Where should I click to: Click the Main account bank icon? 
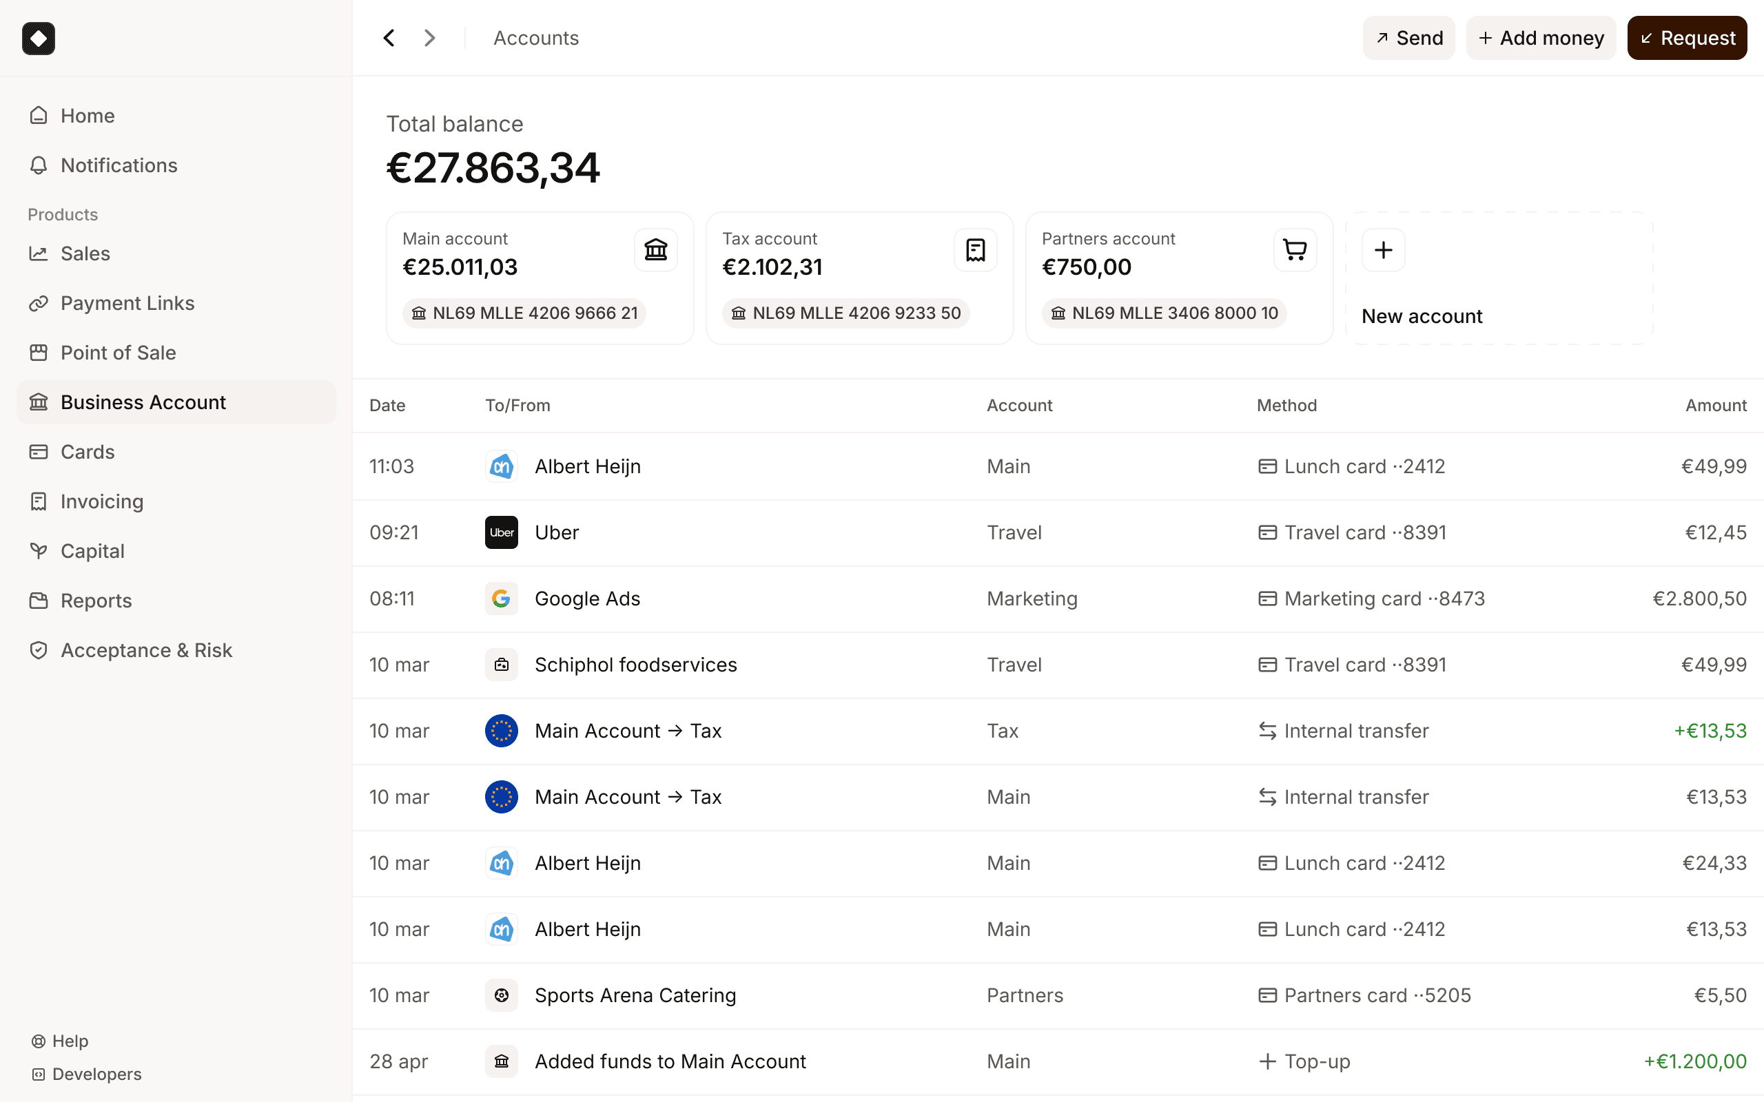pyautogui.click(x=655, y=250)
